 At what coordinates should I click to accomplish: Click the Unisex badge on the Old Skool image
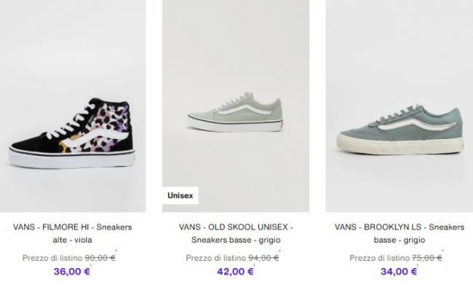(180, 196)
